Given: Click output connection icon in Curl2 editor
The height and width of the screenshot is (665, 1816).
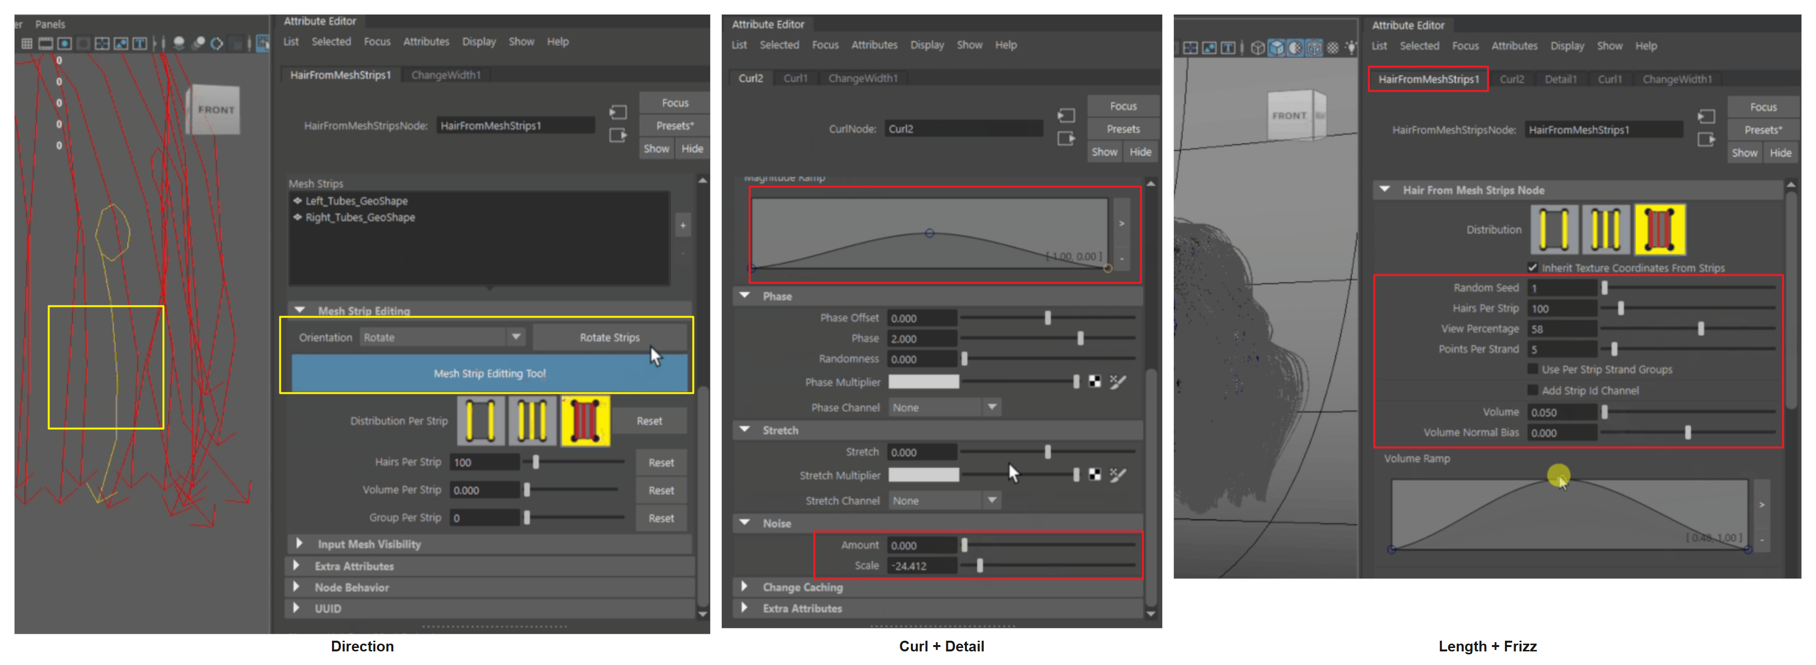Looking at the screenshot, I should pos(1066,138).
